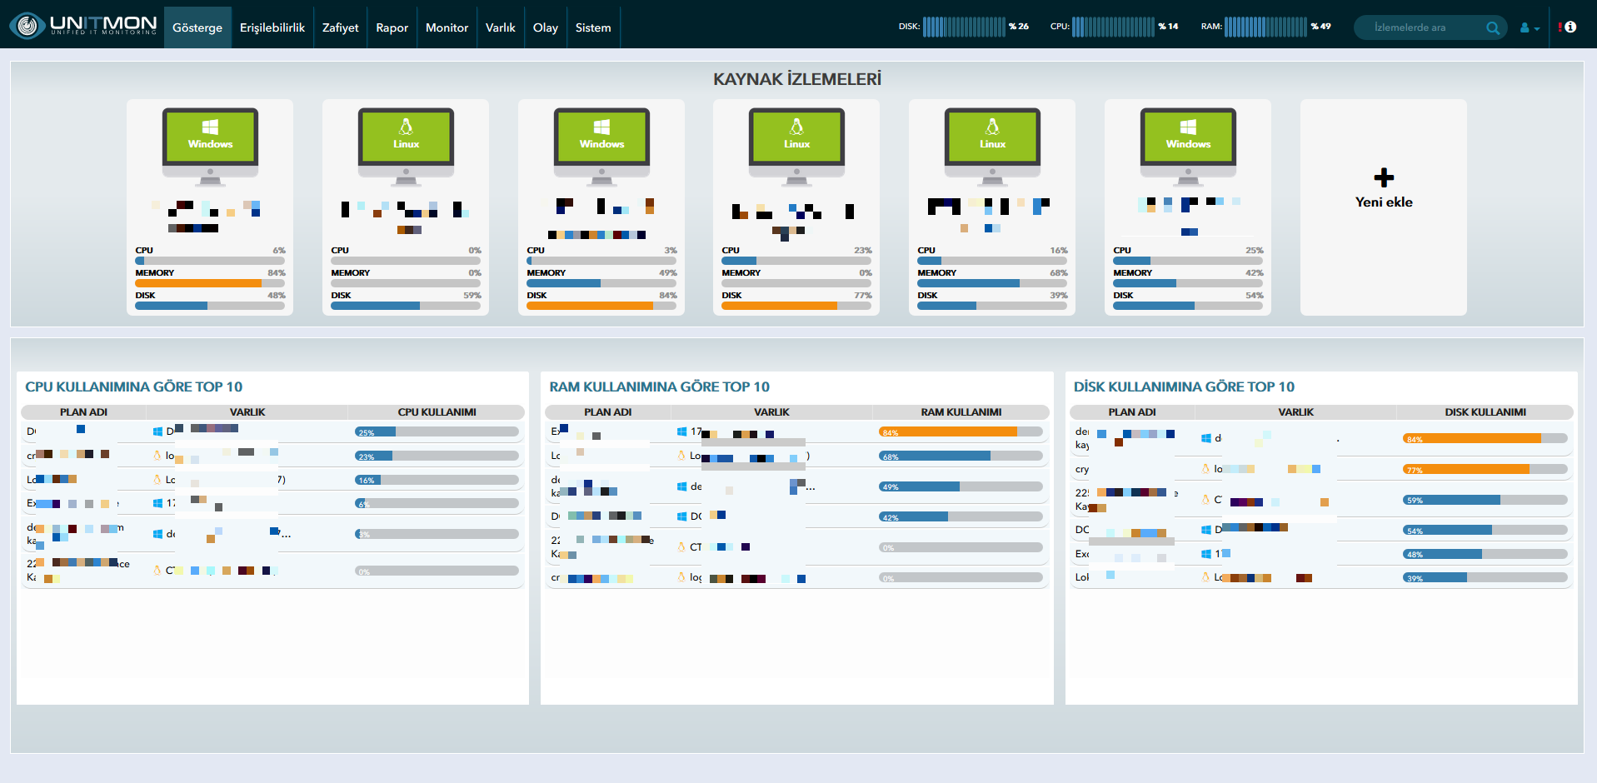Open Linux monitor with 68% memory
Screen dimensions: 1597x783
click(x=992, y=207)
